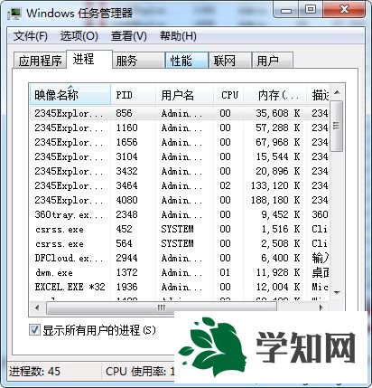Select 2345Explor process with PID 1656
Viewport: 372px width, 388px height.
[180, 142]
